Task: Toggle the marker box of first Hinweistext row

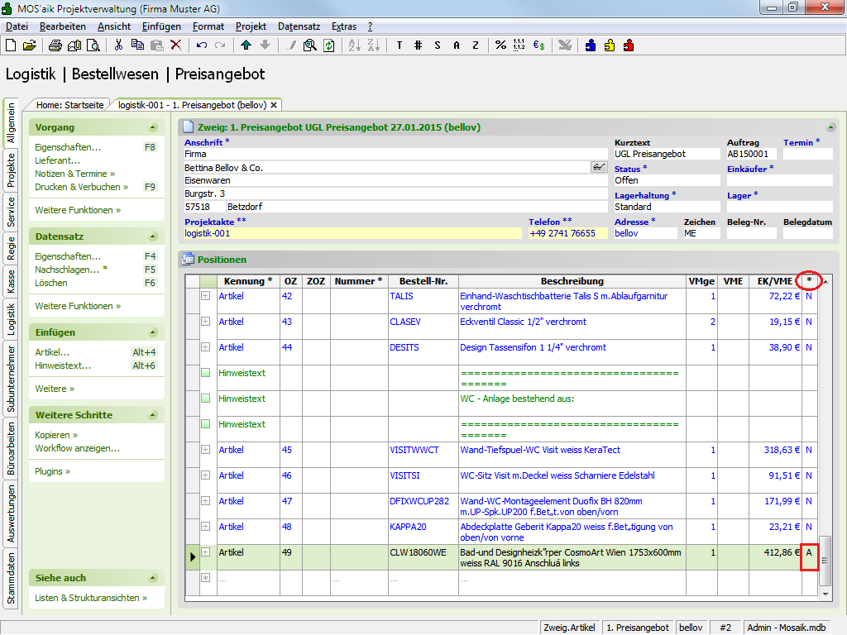Action: coord(206,373)
